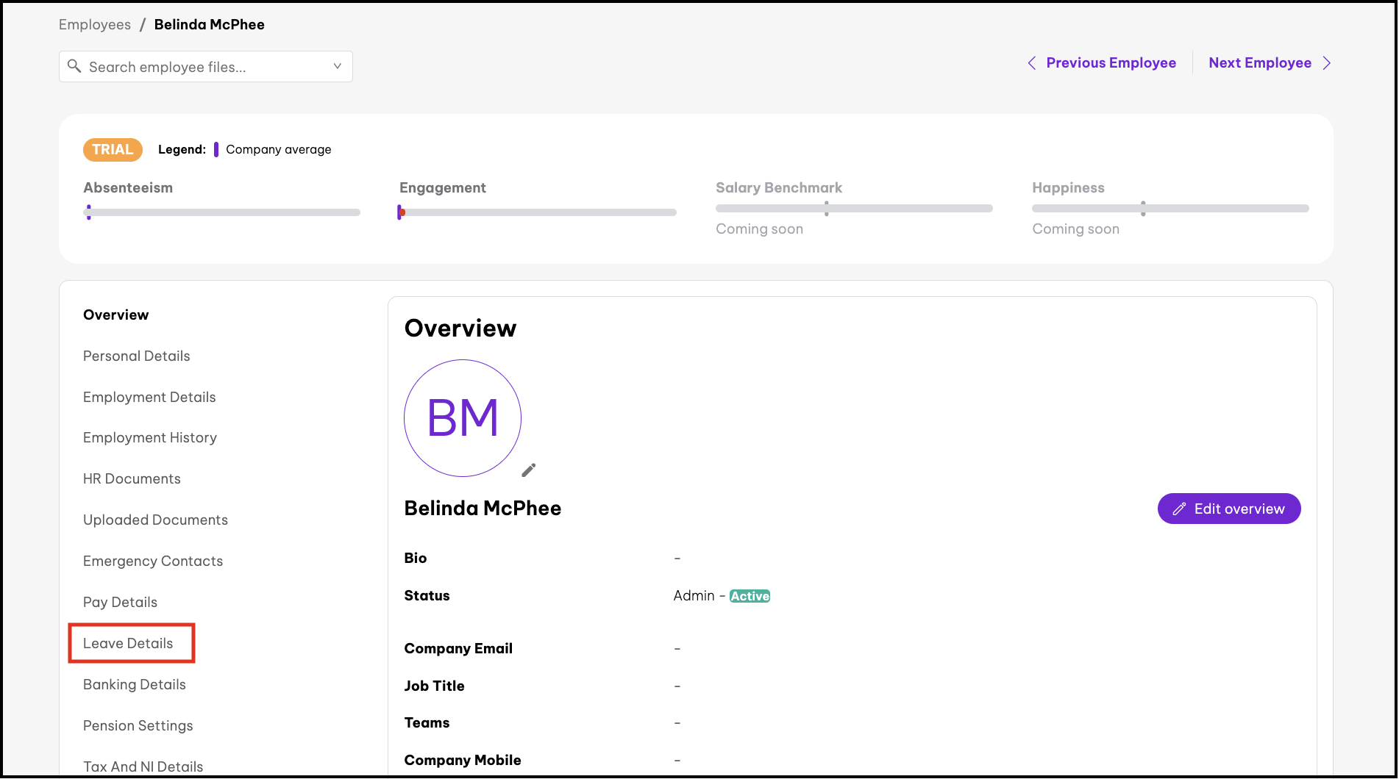This screenshot has height=779, width=1399.
Task: Click the Engagement indicator bar
Action: (538, 212)
